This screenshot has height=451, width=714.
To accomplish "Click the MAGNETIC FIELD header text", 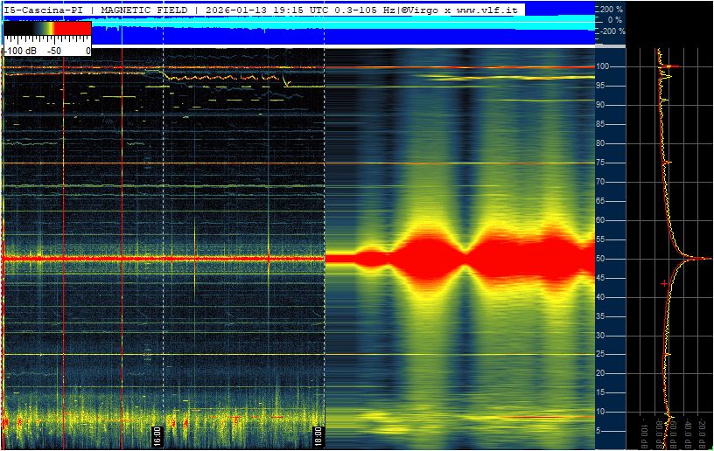I will pyautogui.click(x=144, y=10).
